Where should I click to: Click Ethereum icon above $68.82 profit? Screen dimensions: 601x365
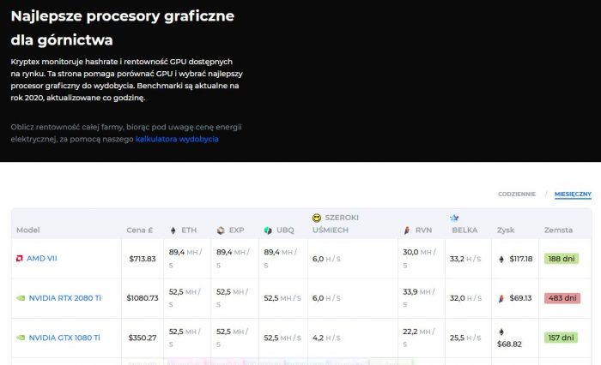pos(501,332)
